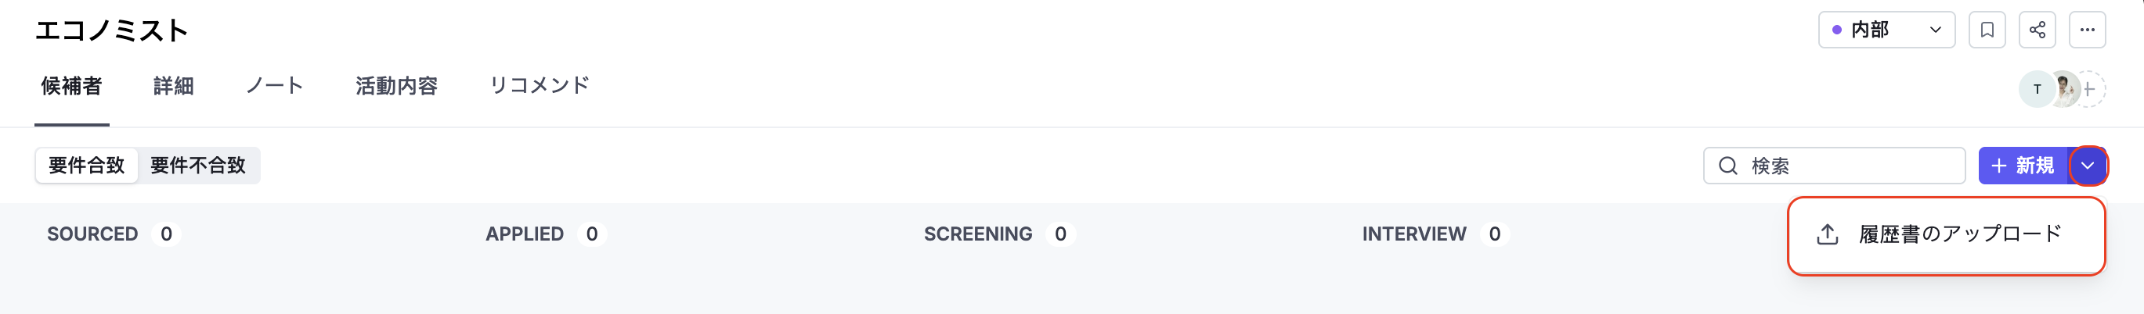Screen dimensions: 2144x314
Task: Open the 詳細 tab
Action: [173, 86]
